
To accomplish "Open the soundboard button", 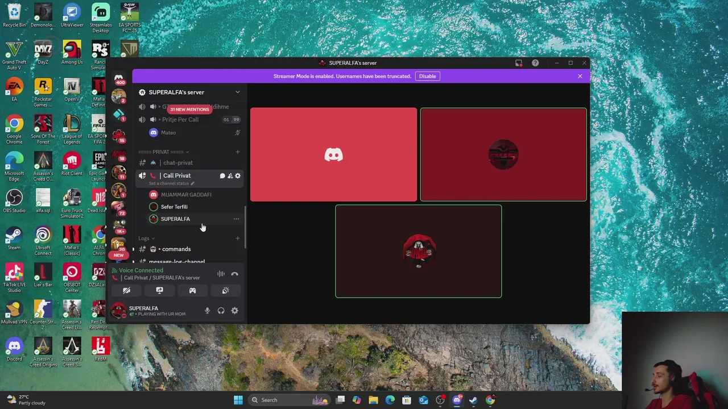I will (226, 290).
